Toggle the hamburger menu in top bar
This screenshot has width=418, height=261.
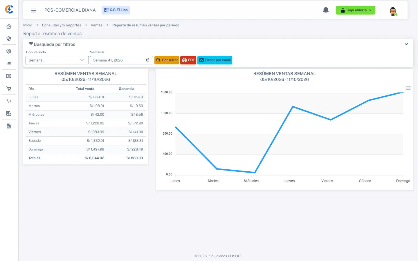34,10
